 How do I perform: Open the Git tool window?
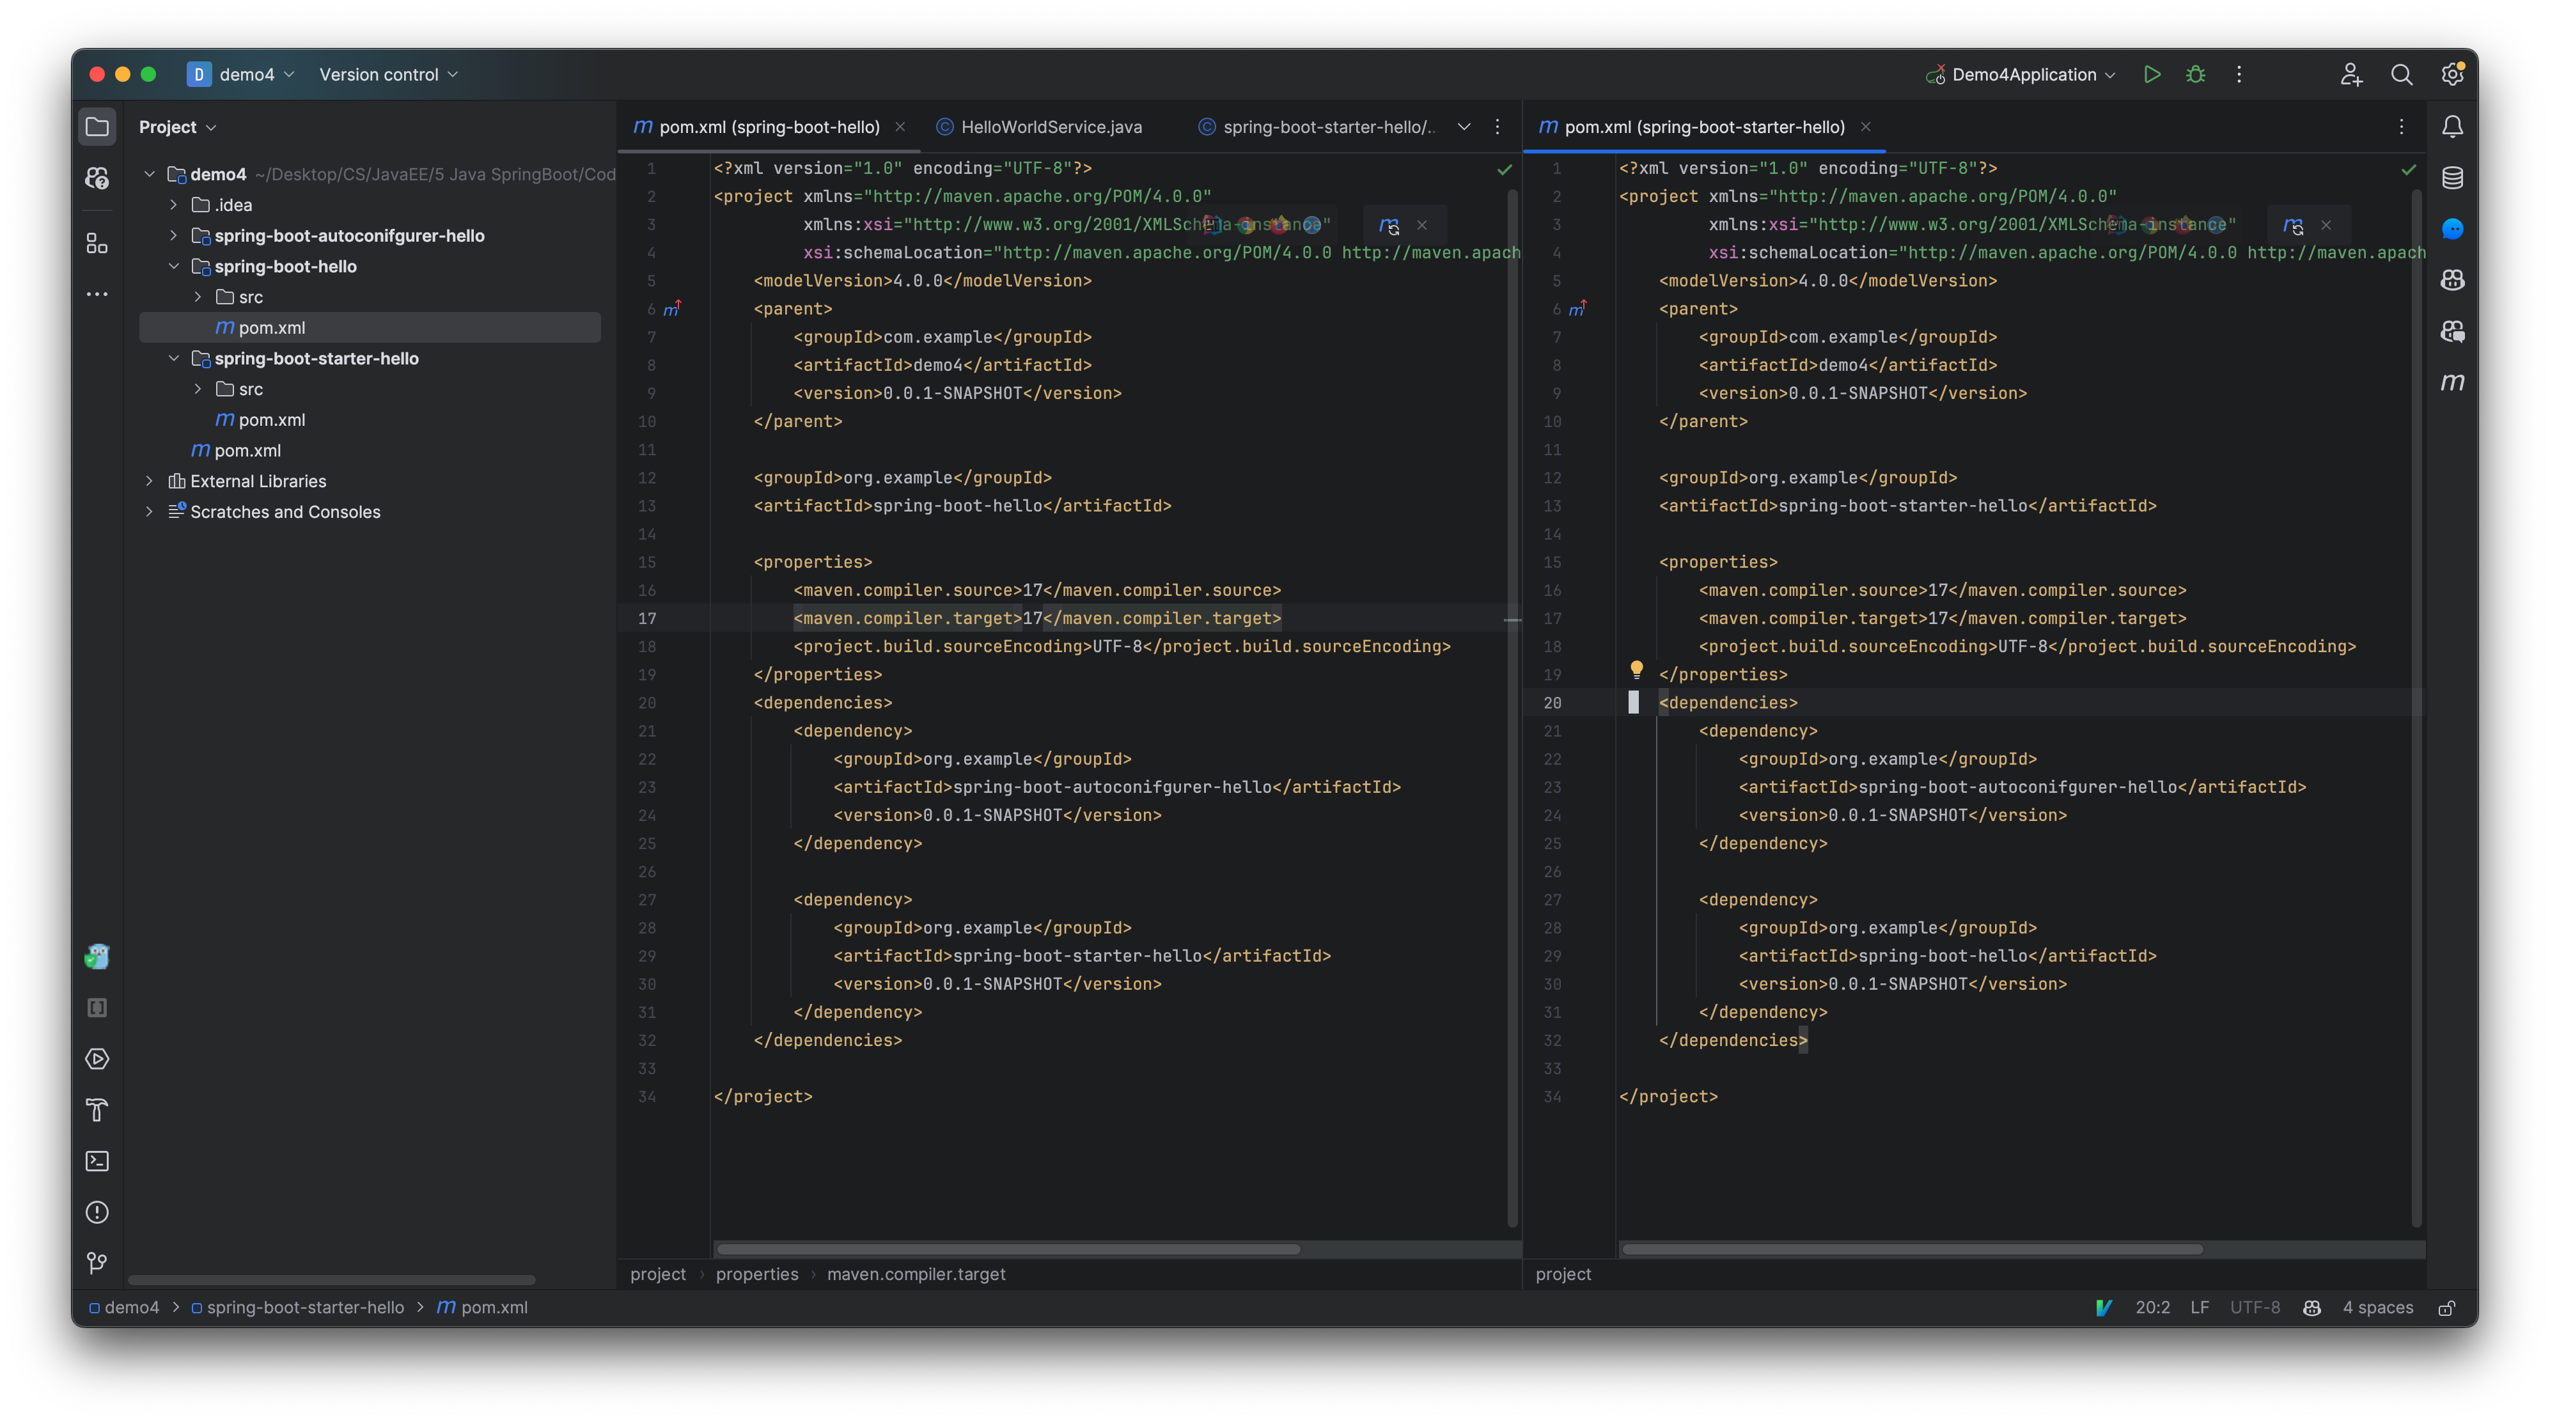97,1263
